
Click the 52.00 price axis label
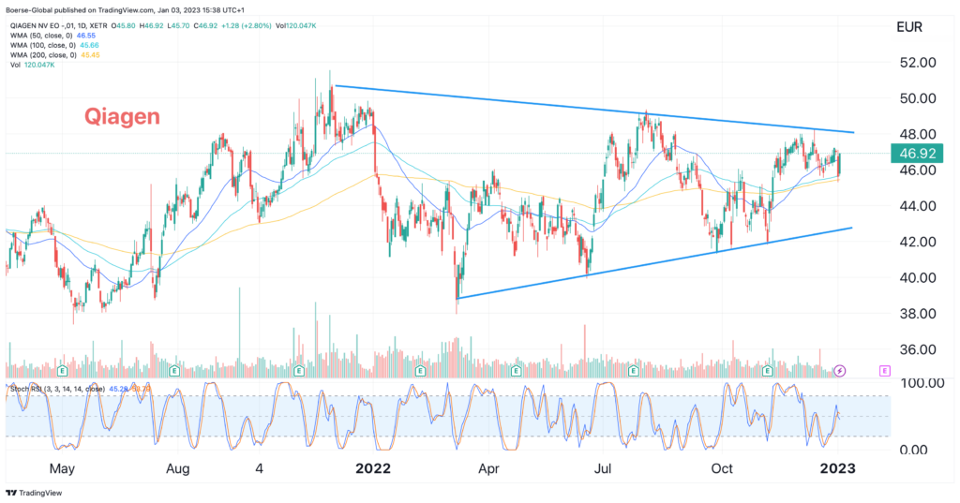point(917,63)
